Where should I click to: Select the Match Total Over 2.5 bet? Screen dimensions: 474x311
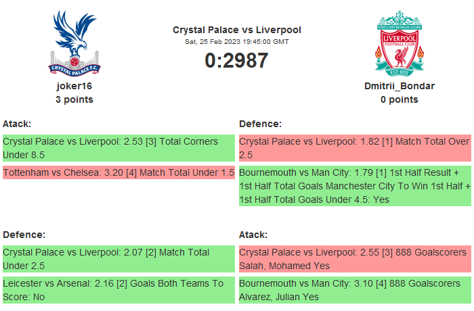pyautogui.click(x=355, y=148)
